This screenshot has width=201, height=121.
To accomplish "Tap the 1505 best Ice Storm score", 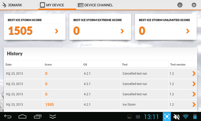I will click(x=20, y=31).
